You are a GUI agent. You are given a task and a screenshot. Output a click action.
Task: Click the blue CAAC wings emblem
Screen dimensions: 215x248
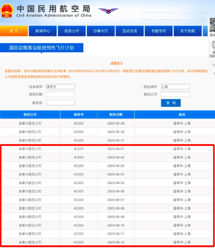click(x=108, y=11)
